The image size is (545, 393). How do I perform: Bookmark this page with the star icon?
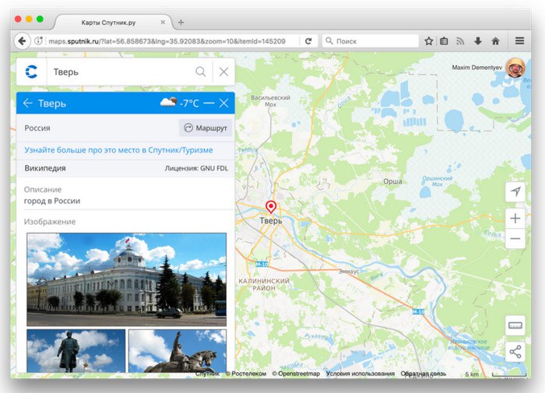tap(428, 41)
